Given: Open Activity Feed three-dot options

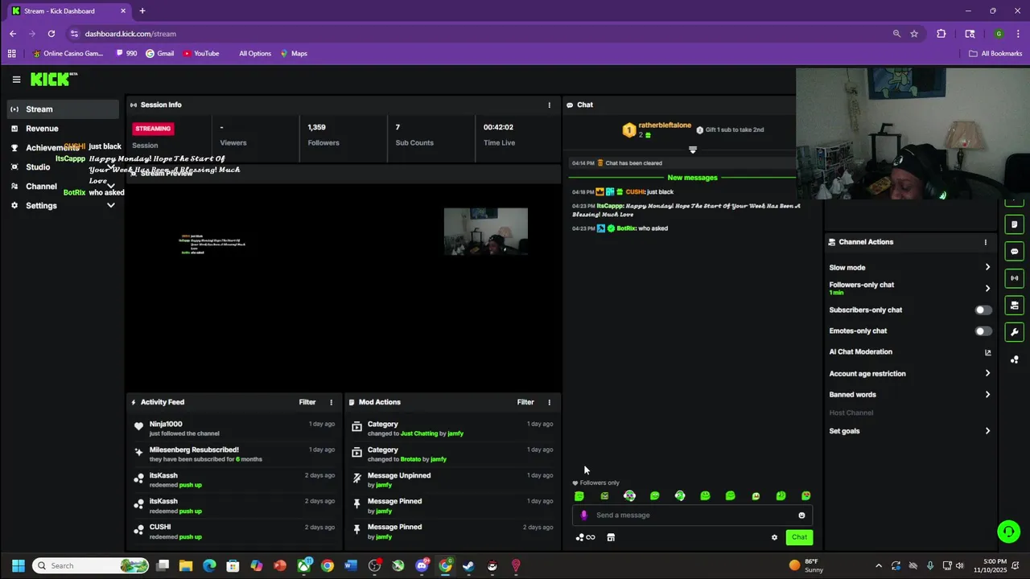Looking at the screenshot, I should click(x=331, y=402).
